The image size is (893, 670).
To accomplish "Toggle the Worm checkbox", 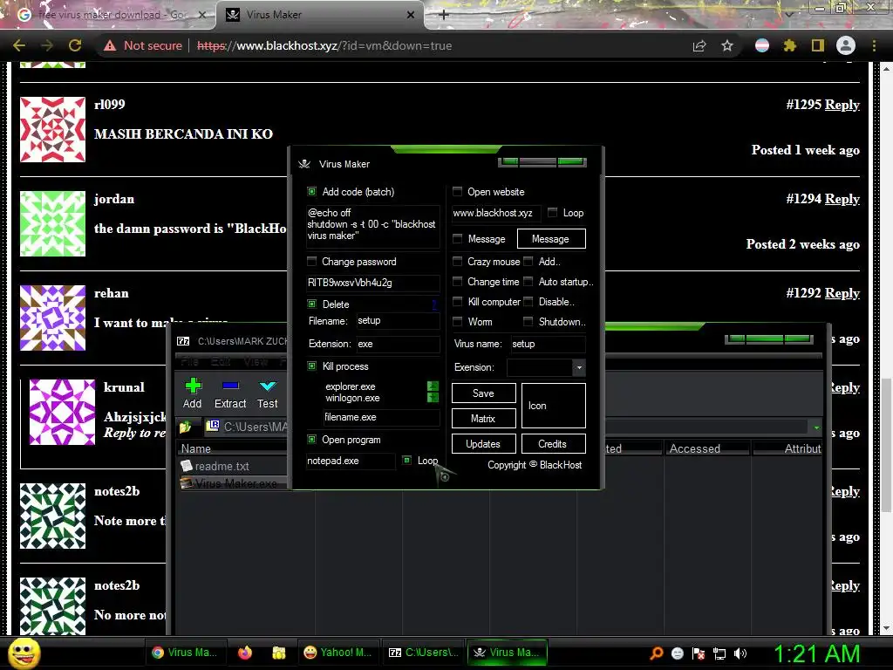I will pyautogui.click(x=457, y=321).
